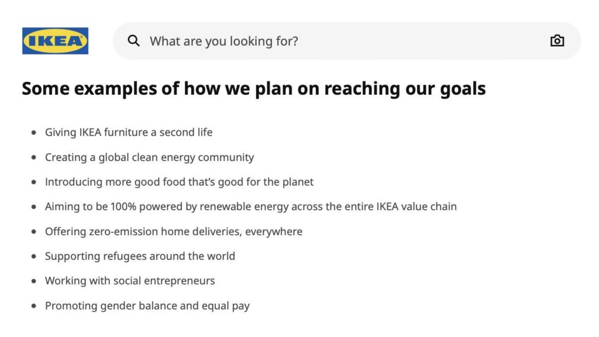Click 'Promoting gender balance and equal pay'

(147, 305)
